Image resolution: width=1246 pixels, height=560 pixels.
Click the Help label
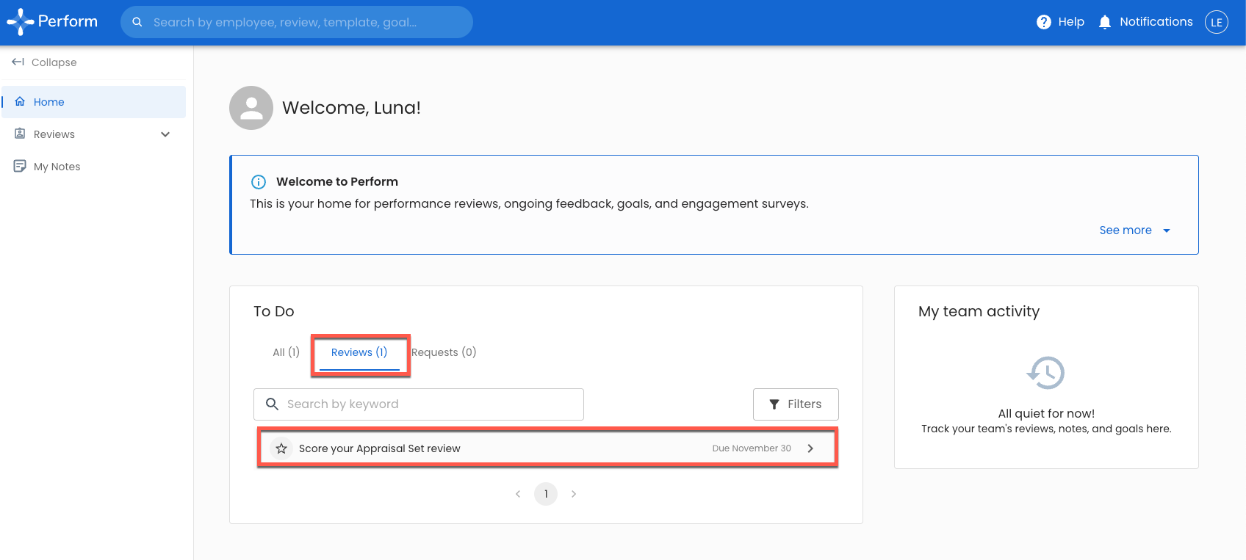point(1071,22)
